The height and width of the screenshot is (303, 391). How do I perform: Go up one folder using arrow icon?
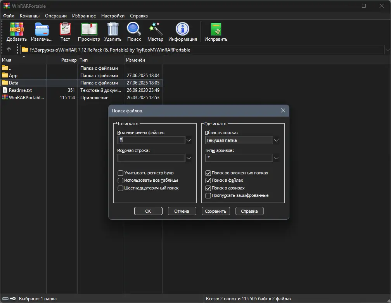(x=9, y=50)
